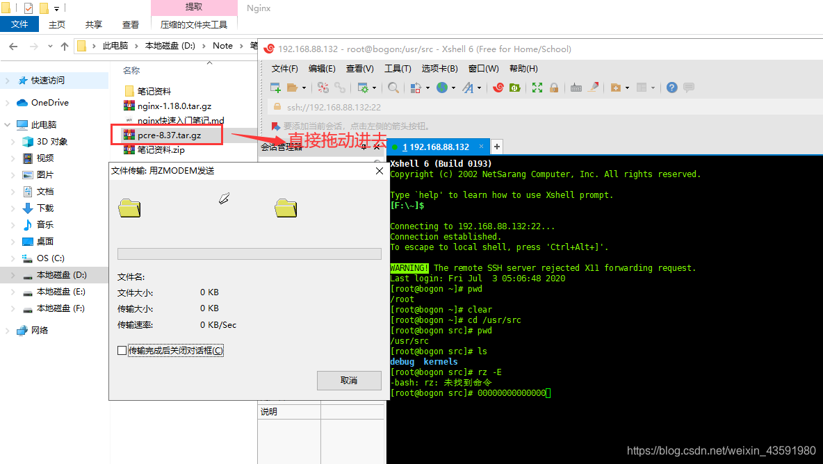This screenshot has height=464, width=823.
Task: Click the Find magnifier icon in Xshell toolbar
Action: [x=393, y=88]
